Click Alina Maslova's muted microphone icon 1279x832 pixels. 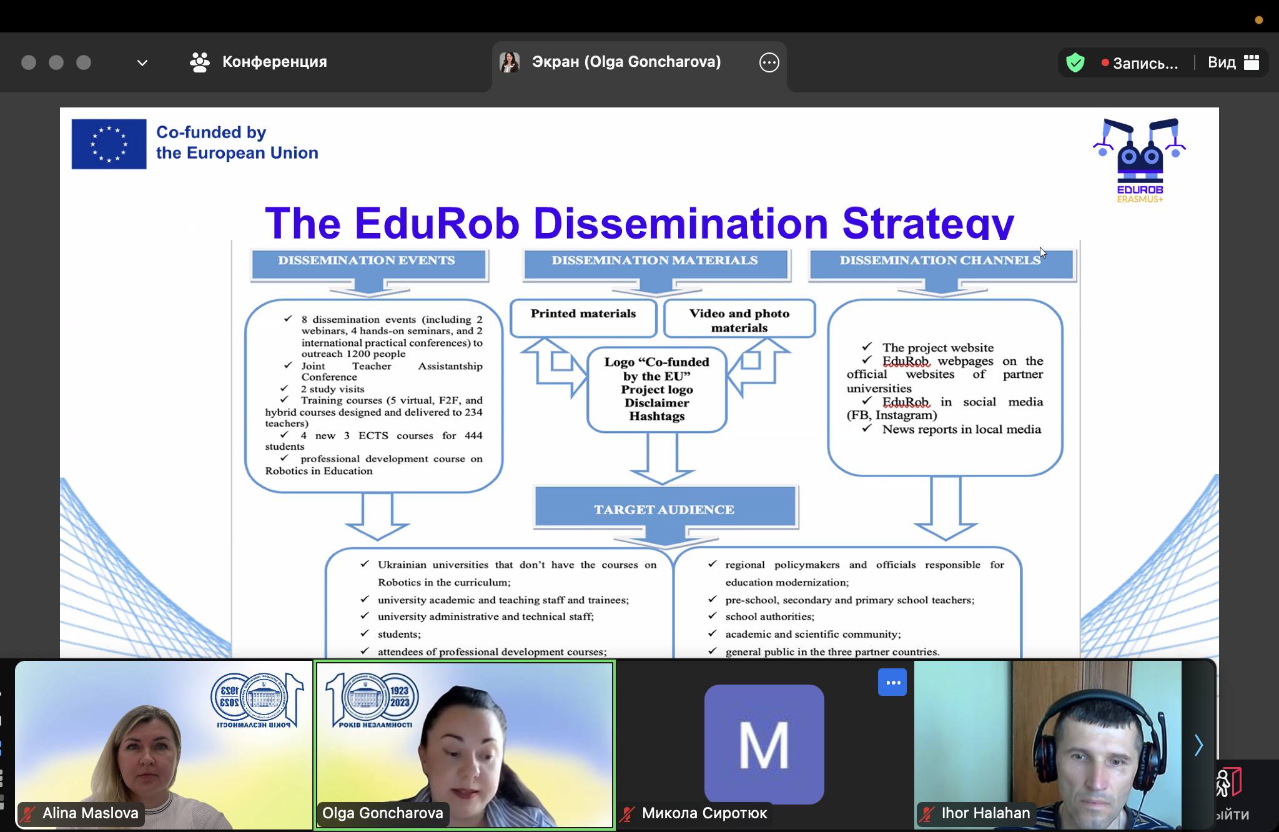[28, 813]
